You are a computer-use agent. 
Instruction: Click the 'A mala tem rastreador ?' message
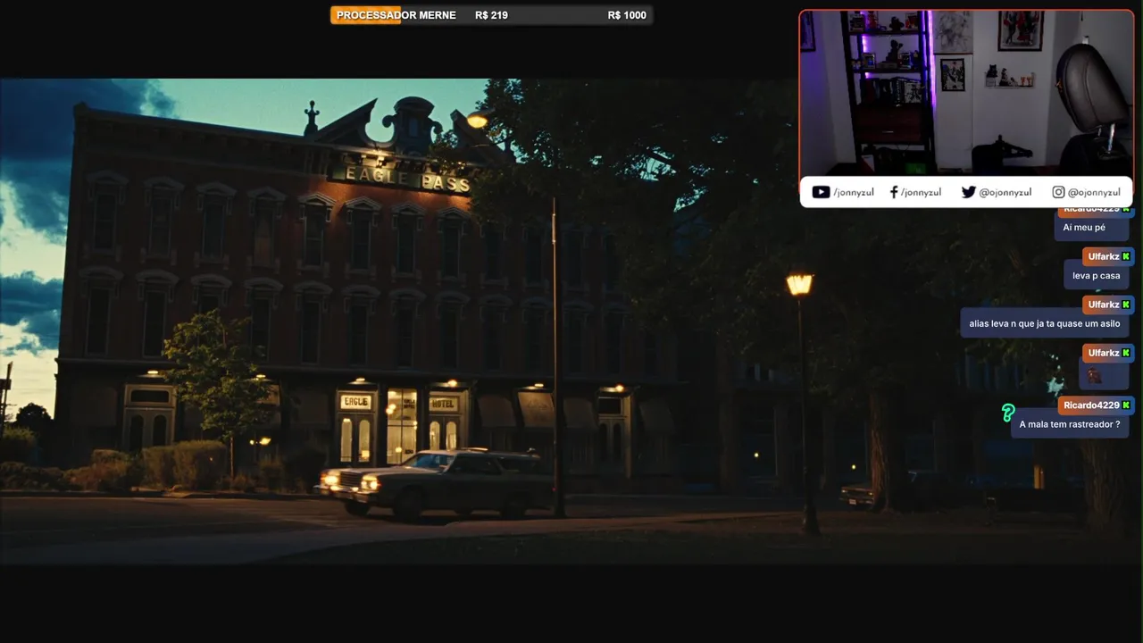pos(1070,424)
